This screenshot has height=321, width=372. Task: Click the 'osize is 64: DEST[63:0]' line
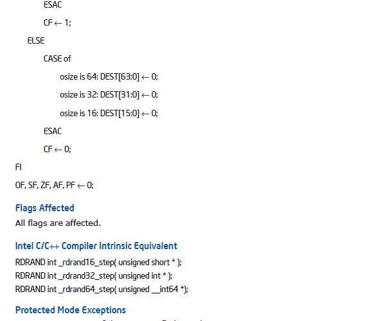109,77
